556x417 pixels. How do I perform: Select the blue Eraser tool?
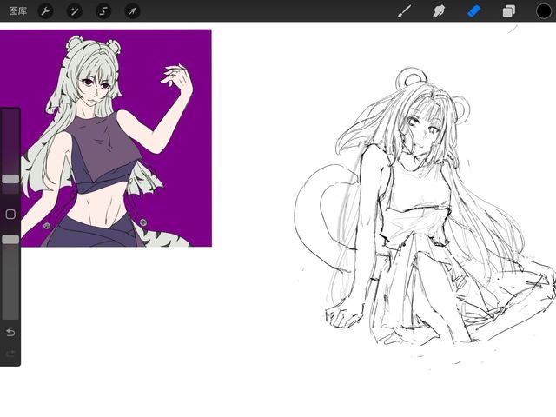[473, 11]
